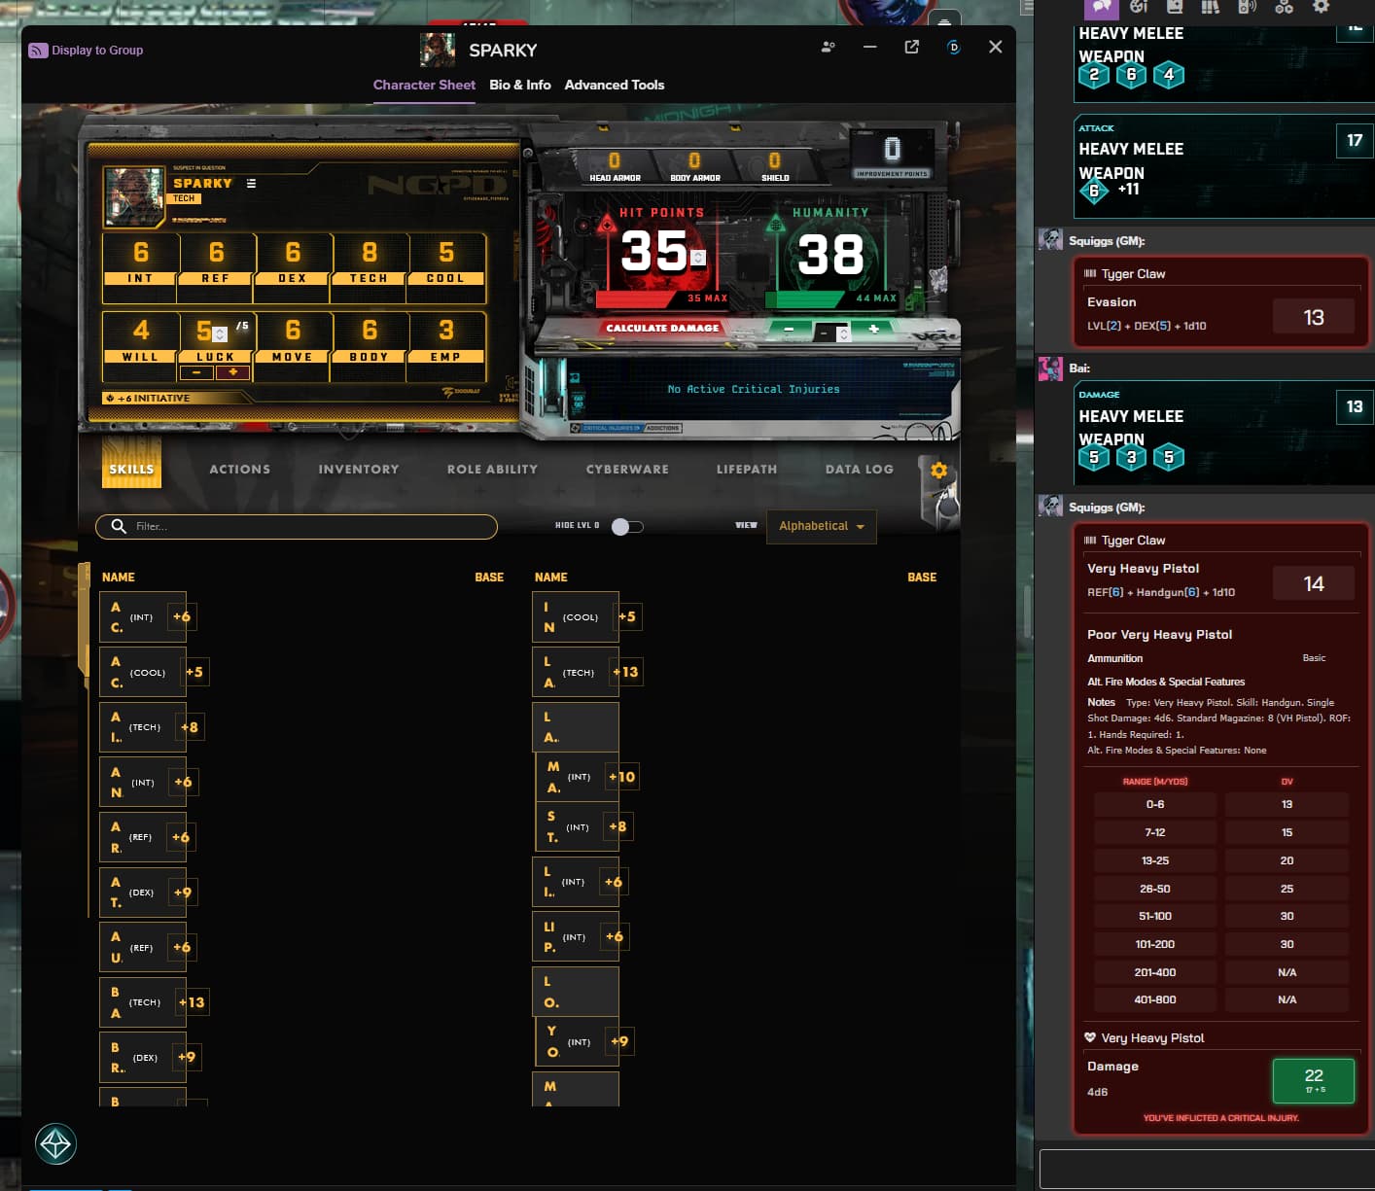Open the Alphabetical view dropdown
The height and width of the screenshot is (1191, 1375).
821,526
